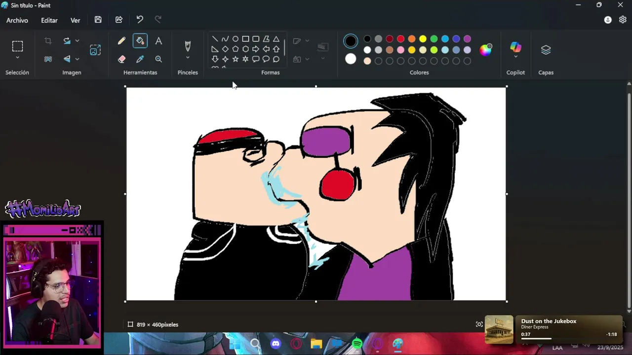Select secondary color 2 white circle

351,59
